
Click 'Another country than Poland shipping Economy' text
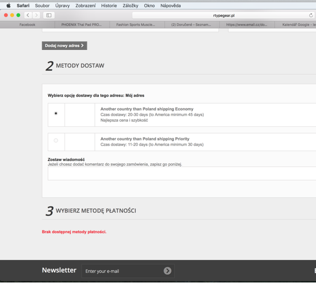pos(147,109)
